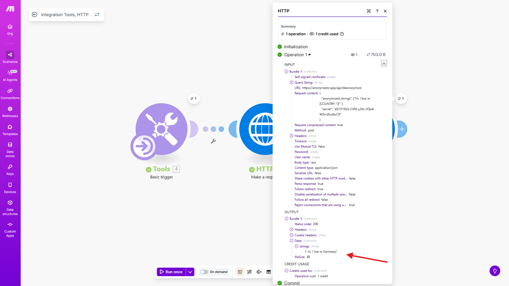509x286 pixels.
Task: Click the save scenario icon
Action: click(240, 272)
